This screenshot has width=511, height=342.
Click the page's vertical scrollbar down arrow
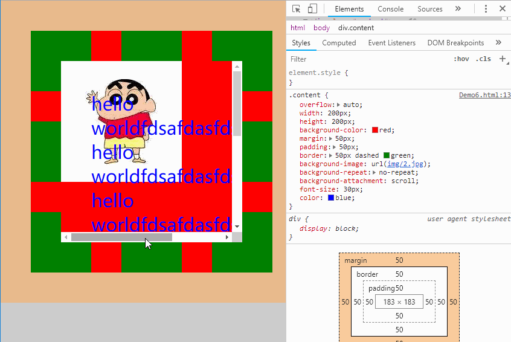tap(237, 227)
